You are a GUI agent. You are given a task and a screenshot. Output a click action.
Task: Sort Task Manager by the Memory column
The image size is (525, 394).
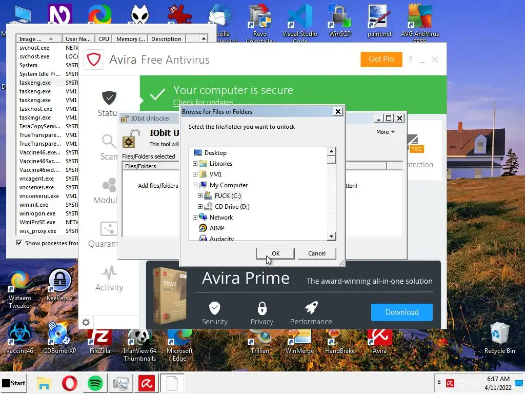(x=130, y=39)
